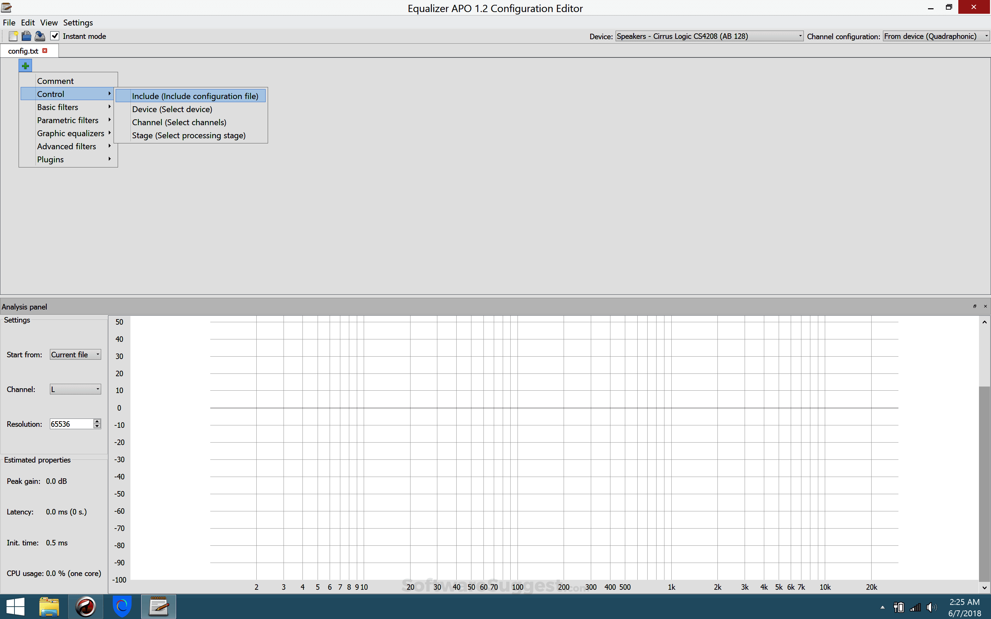Screen dimensions: 991x619
Task: Open File Explorer from the taskbar
Action: [49, 606]
